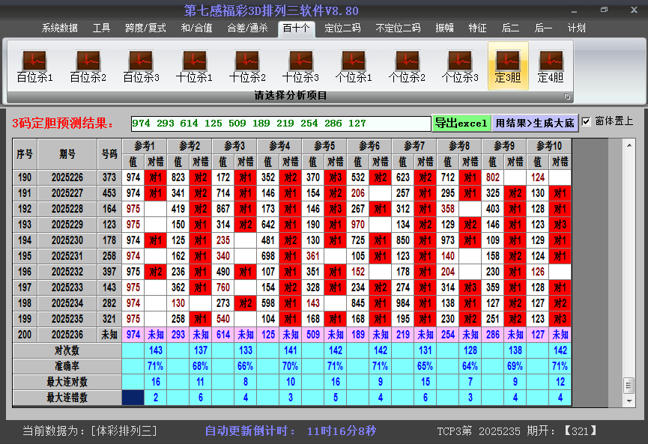Open the 振幅 menu tab
The height and width of the screenshot is (444, 648).
click(x=445, y=28)
